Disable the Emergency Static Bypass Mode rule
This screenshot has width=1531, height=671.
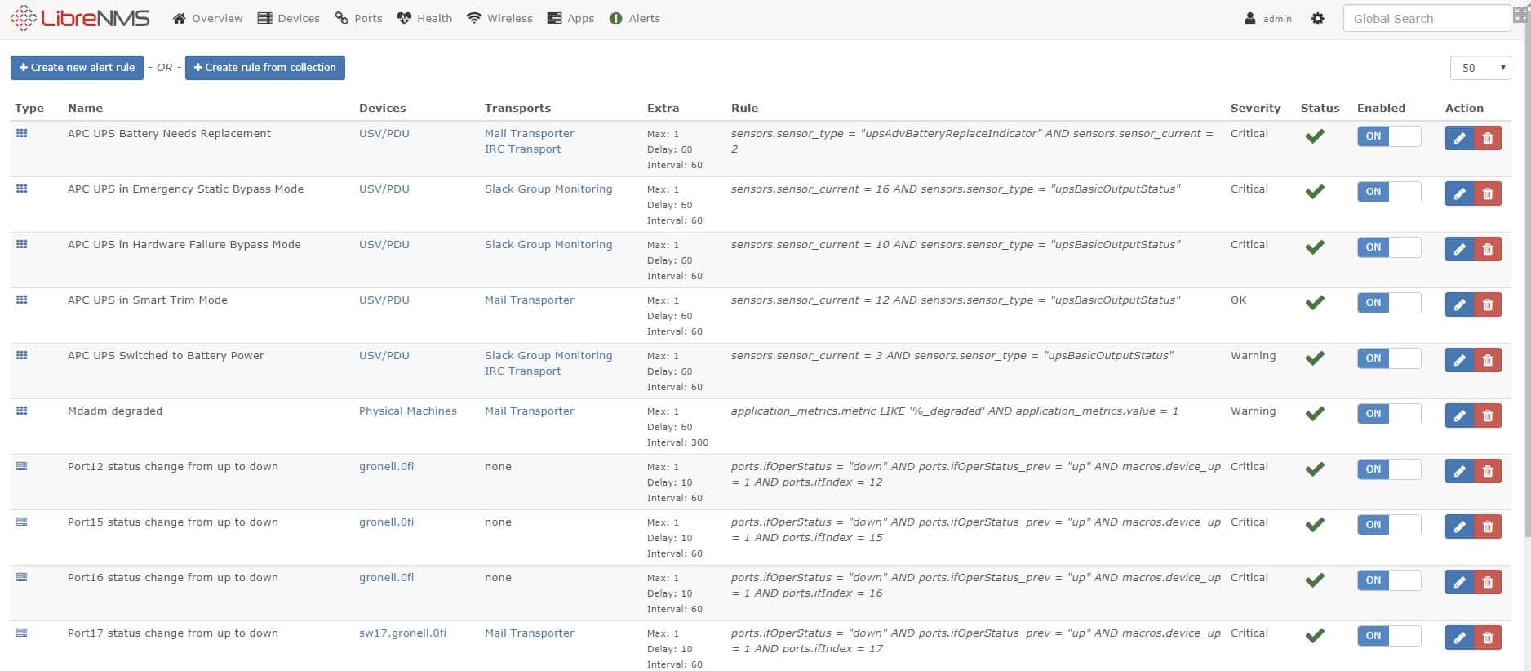1389,192
